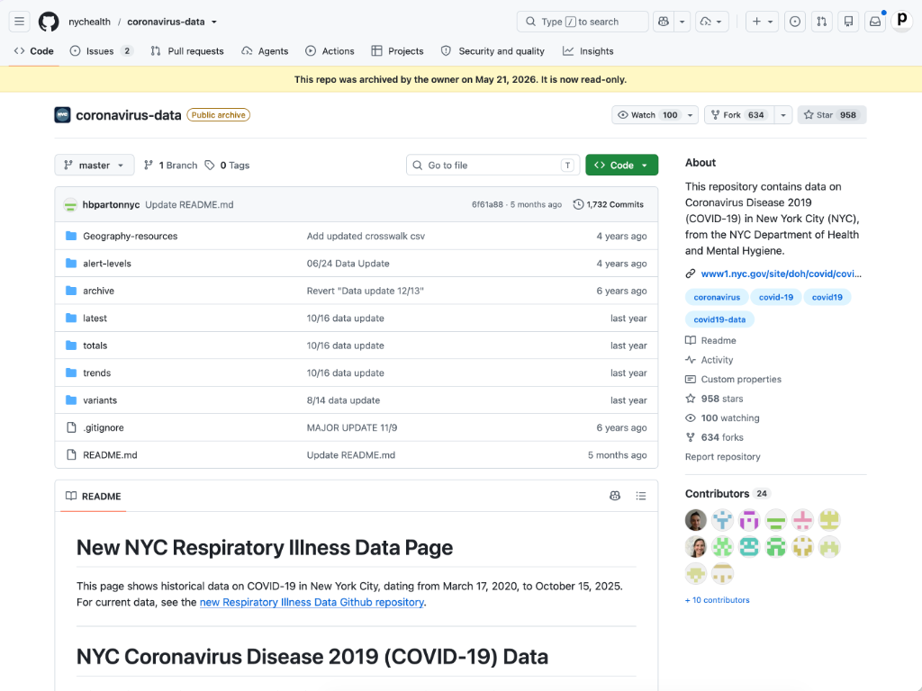Open the Insights tab
922x691 pixels.
tap(588, 51)
